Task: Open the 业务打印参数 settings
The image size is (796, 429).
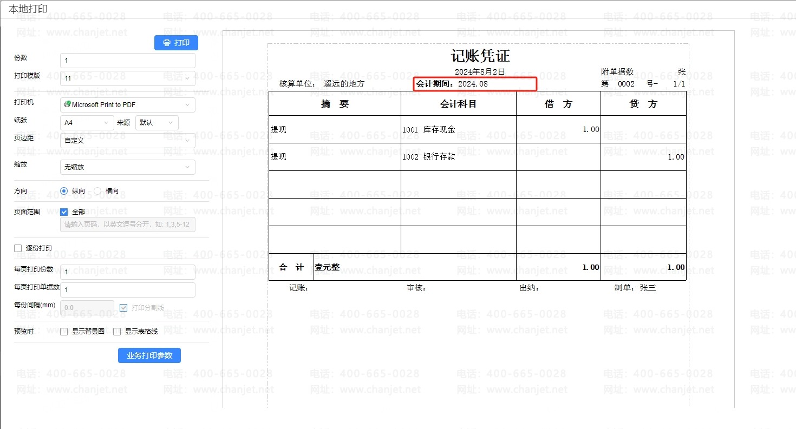Action: coord(149,355)
